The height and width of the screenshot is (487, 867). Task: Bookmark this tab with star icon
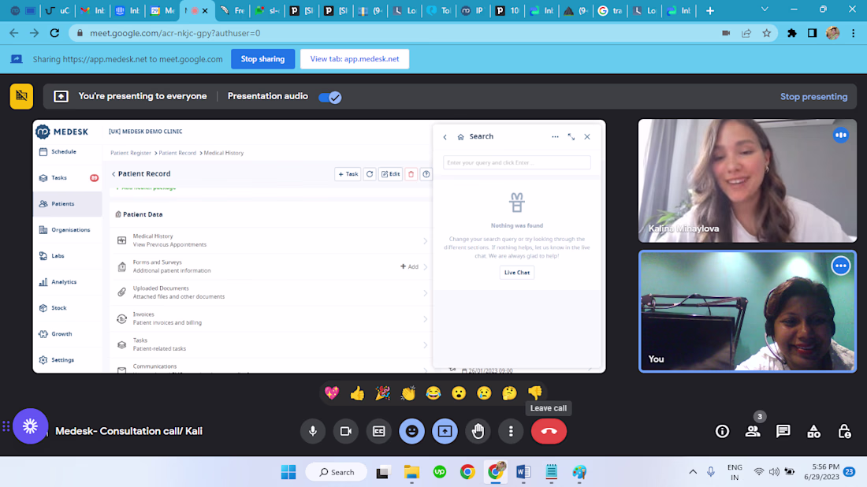[766, 33]
